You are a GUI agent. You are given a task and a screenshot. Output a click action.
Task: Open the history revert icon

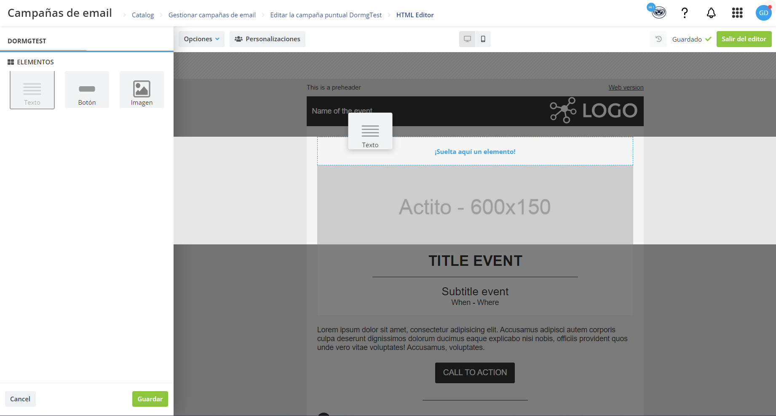[658, 39]
